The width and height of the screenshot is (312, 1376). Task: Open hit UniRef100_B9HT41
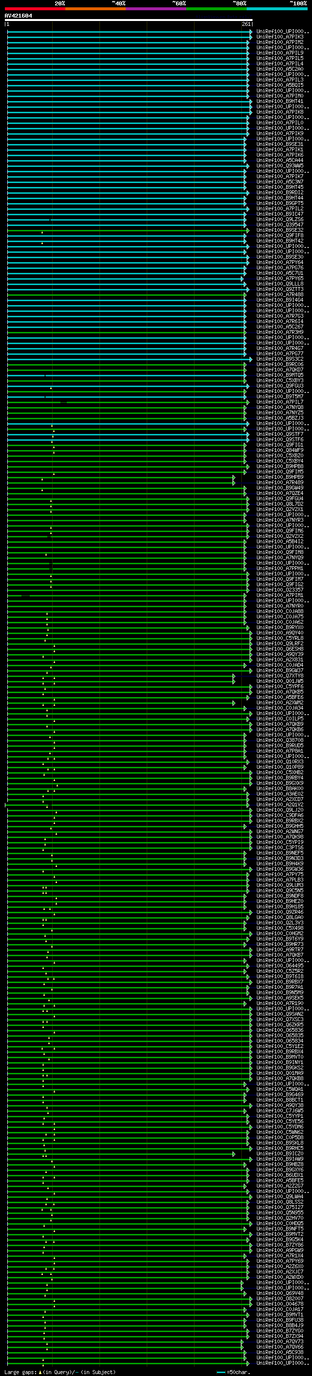coord(280,101)
